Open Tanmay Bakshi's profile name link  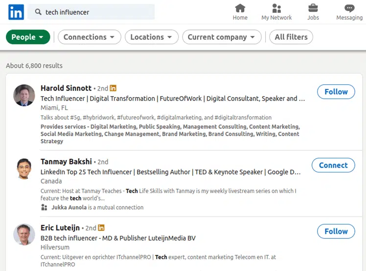pyautogui.click(x=66, y=162)
